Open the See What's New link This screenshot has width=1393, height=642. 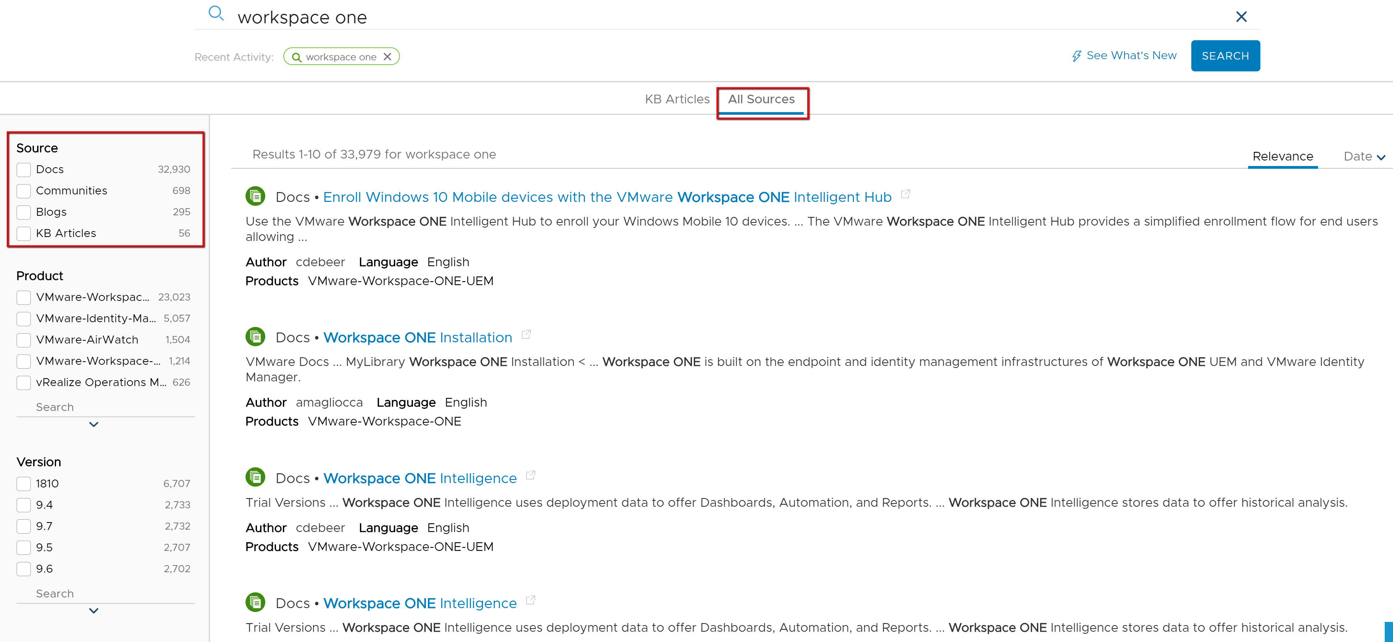[1131, 56]
